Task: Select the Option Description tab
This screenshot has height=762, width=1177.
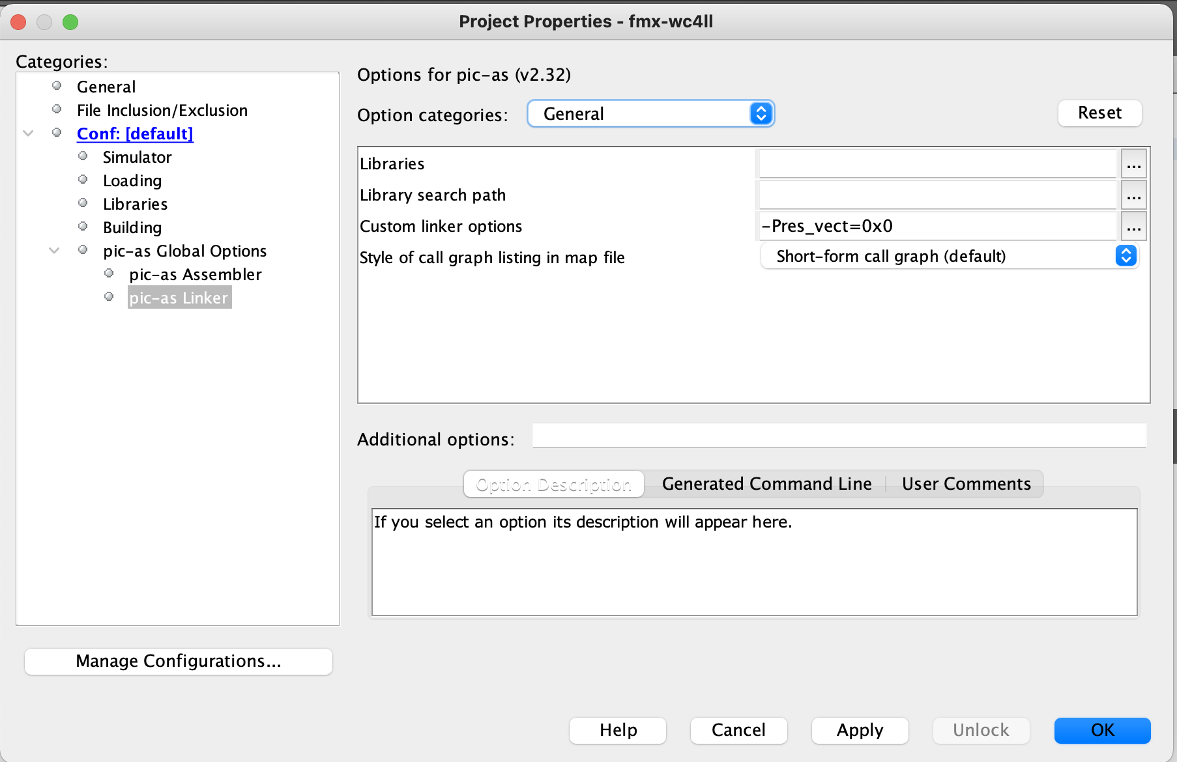Action: click(553, 484)
